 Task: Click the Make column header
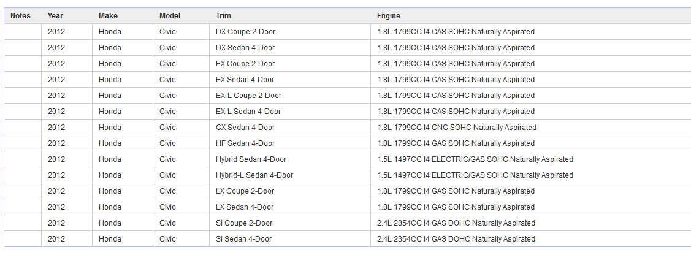pyautogui.click(x=108, y=16)
